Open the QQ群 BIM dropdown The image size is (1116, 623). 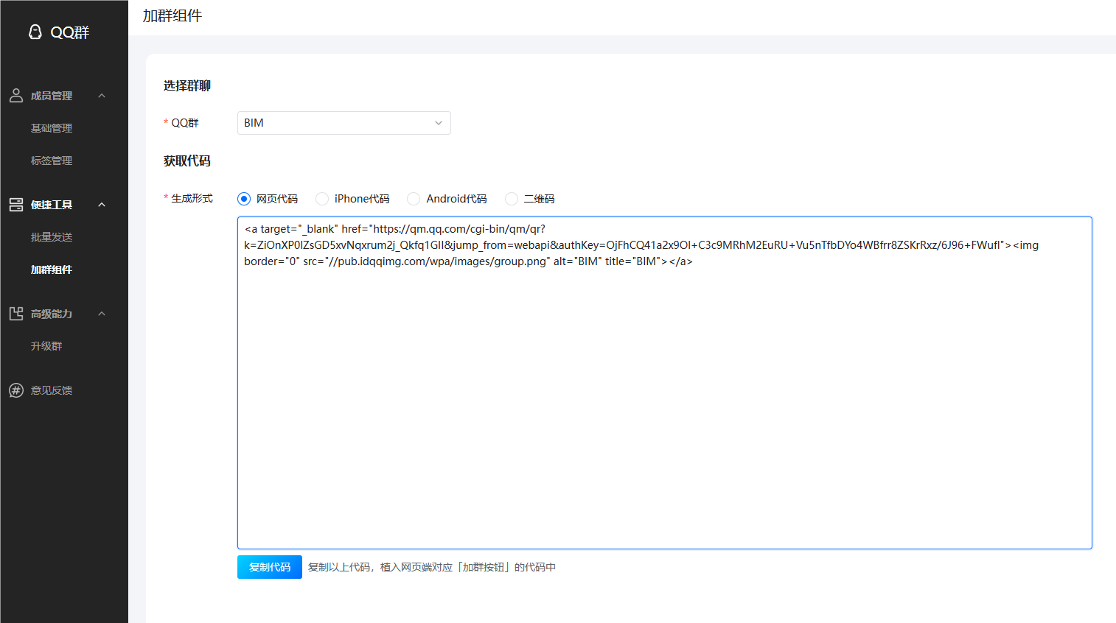344,123
